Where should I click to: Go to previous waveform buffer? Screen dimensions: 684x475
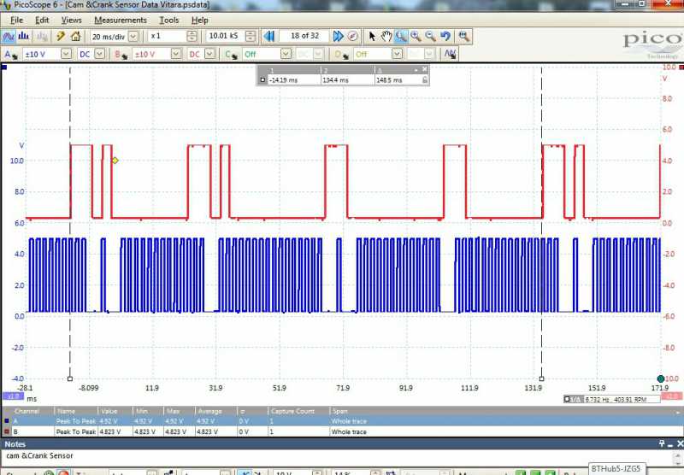(x=268, y=36)
